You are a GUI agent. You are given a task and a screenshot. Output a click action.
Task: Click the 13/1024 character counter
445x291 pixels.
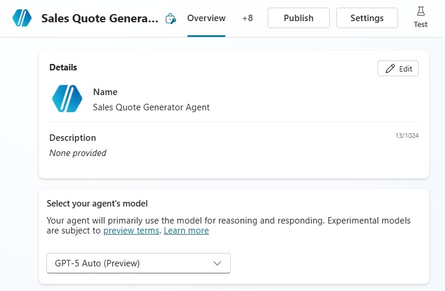(x=406, y=136)
